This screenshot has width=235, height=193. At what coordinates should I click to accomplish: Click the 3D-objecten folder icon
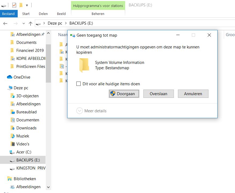tap(12, 96)
